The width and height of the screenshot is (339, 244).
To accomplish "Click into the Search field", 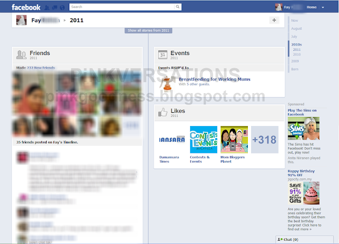I will 122,7.
